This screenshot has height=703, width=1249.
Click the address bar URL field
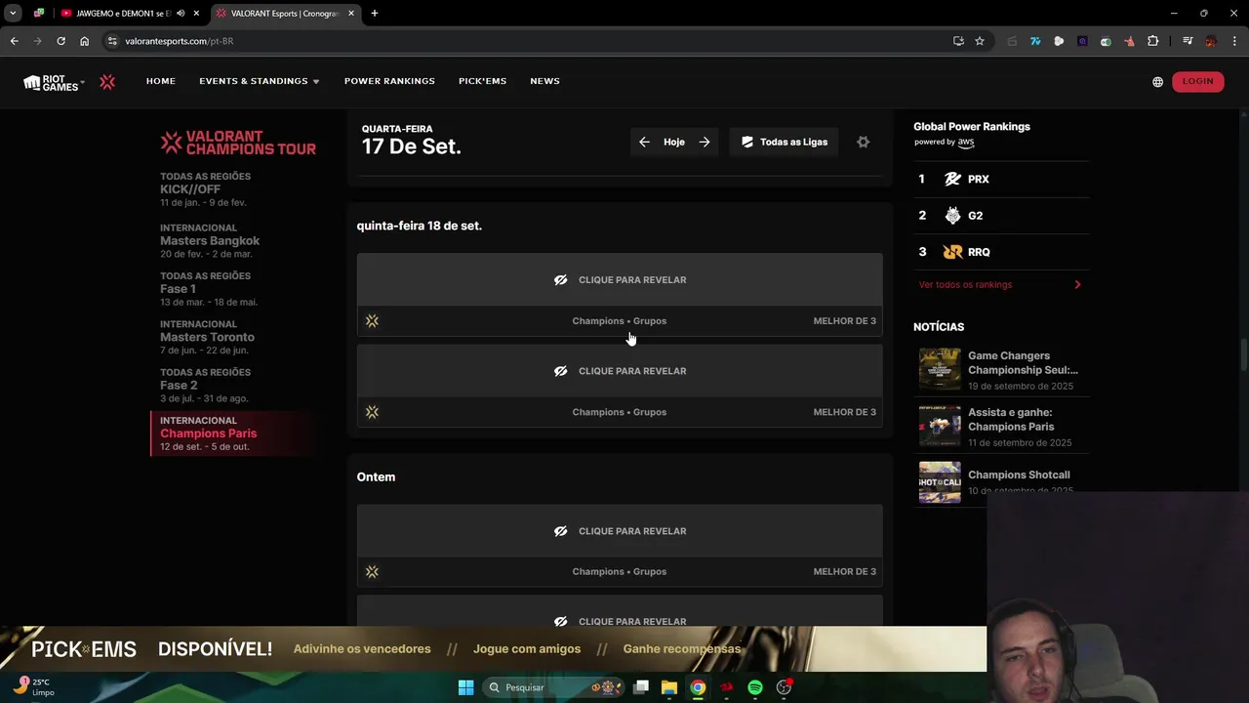pos(527,41)
